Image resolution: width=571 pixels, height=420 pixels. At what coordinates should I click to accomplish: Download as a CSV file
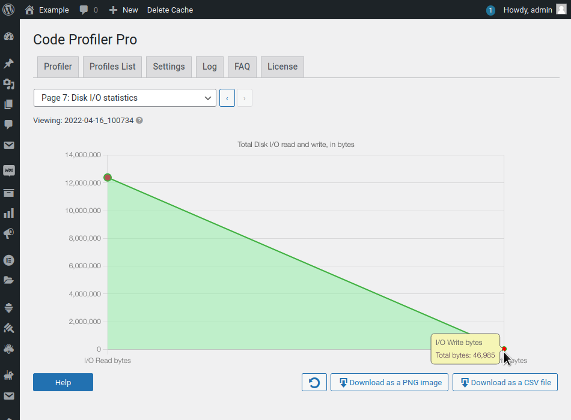(x=505, y=382)
